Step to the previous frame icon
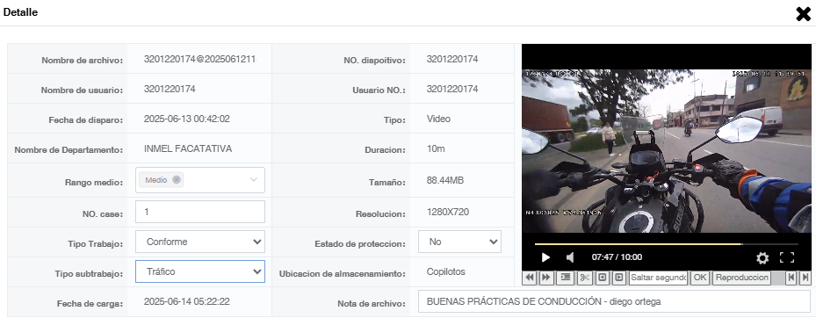Screen dimensions: 816x318 click(602, 278)
